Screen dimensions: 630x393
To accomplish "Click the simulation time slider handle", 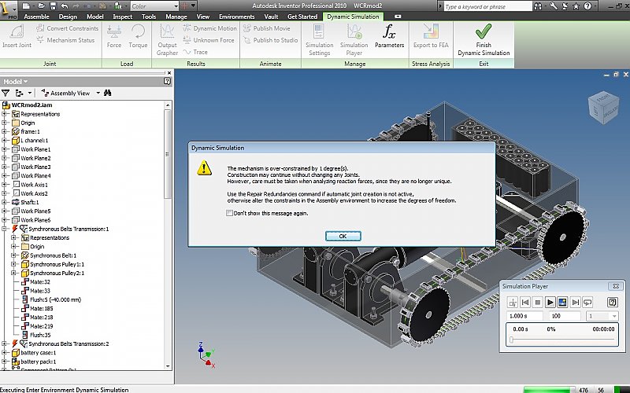I will point(511,340).
